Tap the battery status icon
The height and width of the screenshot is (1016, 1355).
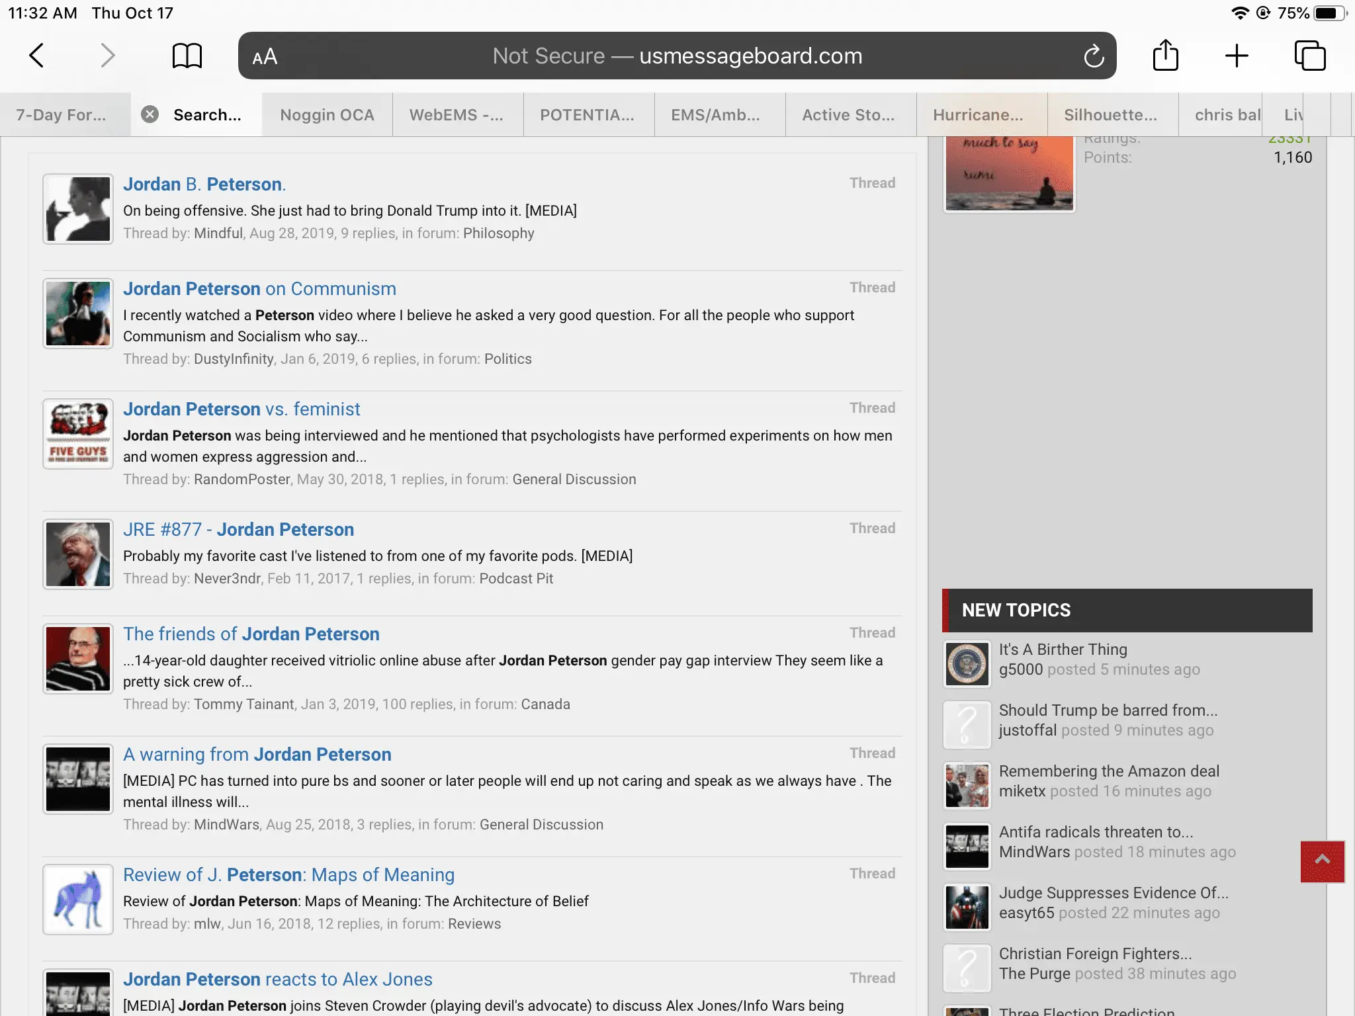(1330, 13)
